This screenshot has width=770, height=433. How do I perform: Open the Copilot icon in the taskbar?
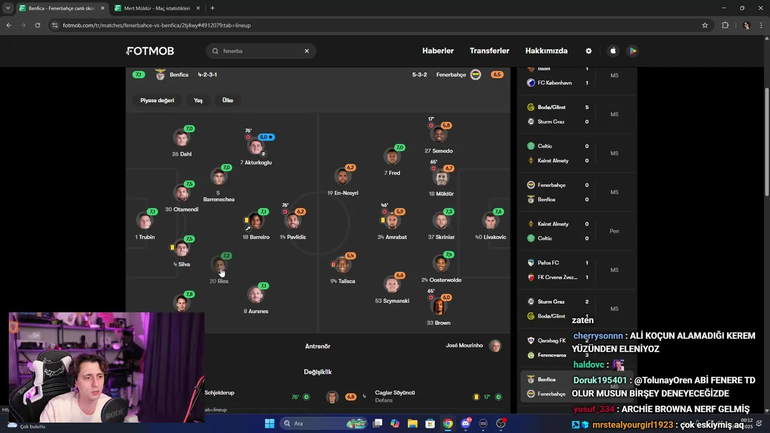pos(395,423)
